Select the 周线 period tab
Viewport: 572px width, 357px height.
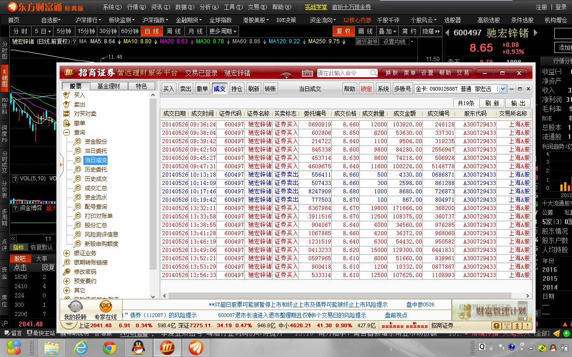(174, 31)
